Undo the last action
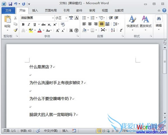The height and width of the screenshot is (135, 168). point(16,4)
